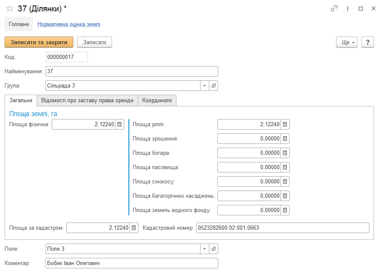
Task: Click into the Кадастровий номер field
Action: click(283, 228)
